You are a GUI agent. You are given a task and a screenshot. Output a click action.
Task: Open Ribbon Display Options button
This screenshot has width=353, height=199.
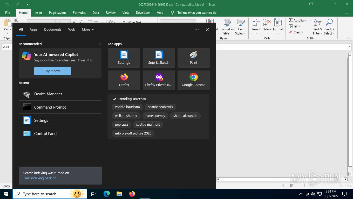[311, 4]
